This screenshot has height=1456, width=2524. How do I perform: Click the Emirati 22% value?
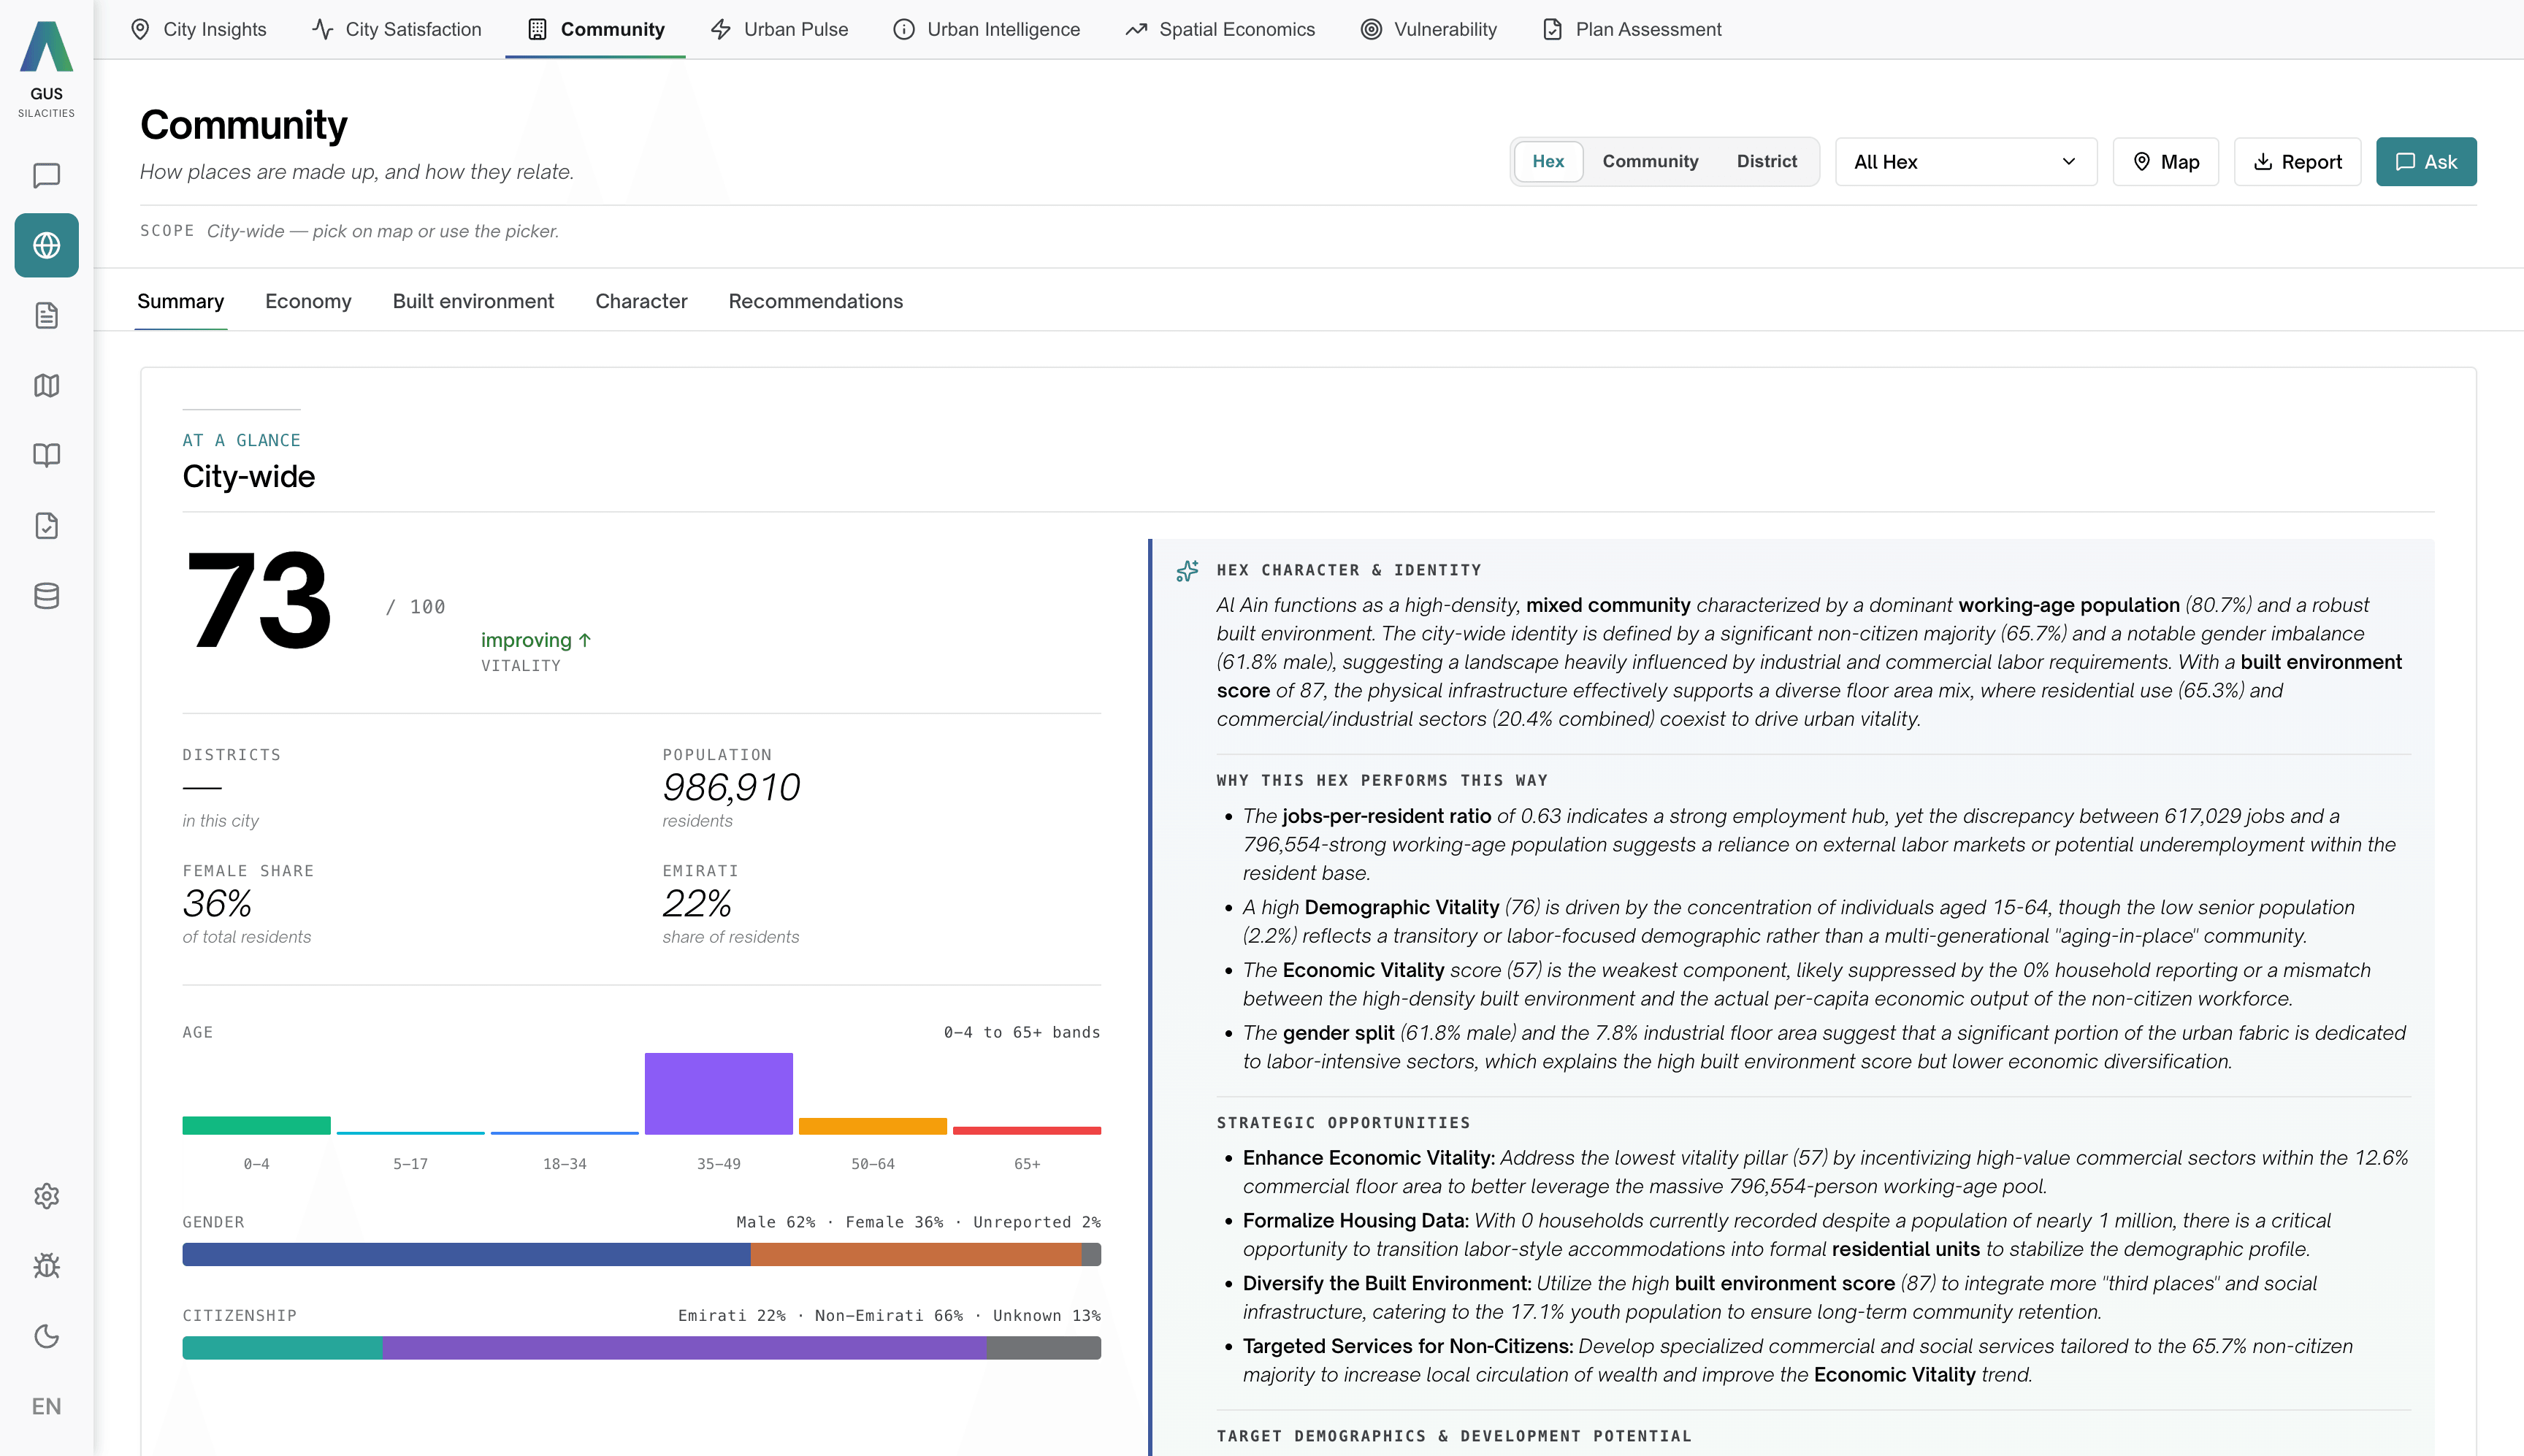pos(697,903)
